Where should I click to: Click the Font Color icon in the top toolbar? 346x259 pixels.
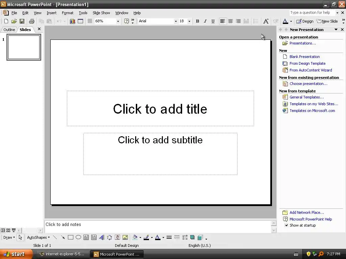285,21
